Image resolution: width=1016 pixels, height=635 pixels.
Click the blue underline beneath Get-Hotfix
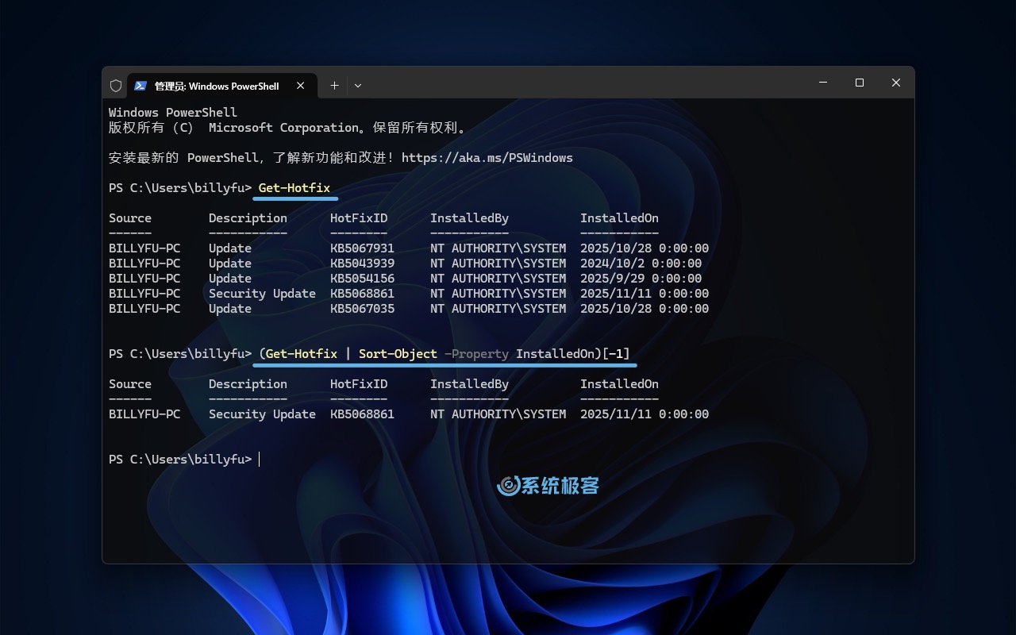point(294,198)
